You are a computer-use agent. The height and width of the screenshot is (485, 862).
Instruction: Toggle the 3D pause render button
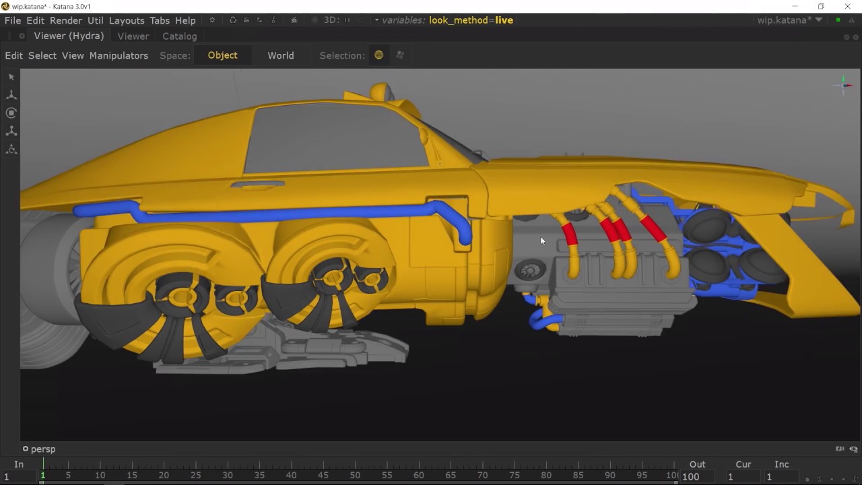click(x=347, y=20)
